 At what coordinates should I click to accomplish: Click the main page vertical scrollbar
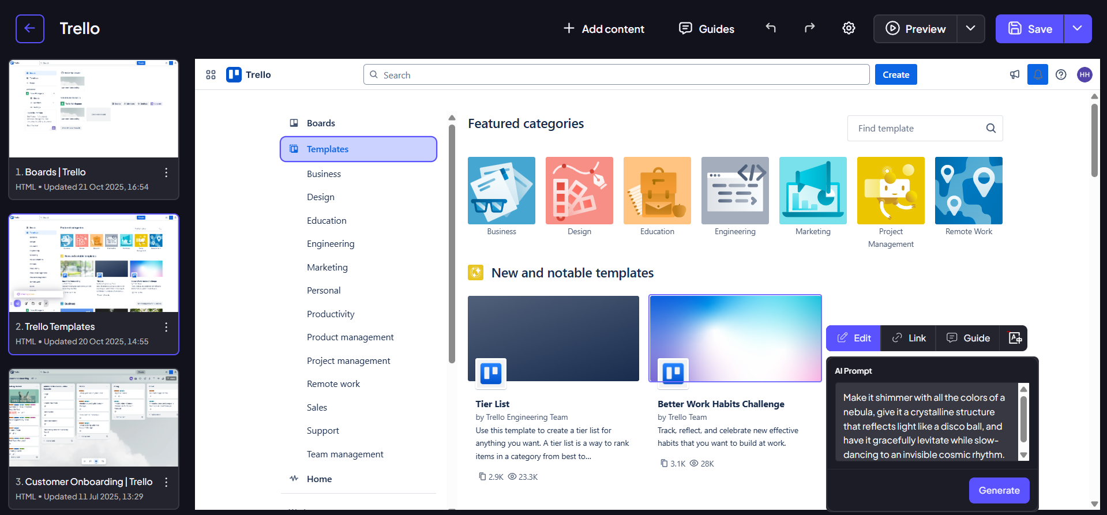point(1094,140)
